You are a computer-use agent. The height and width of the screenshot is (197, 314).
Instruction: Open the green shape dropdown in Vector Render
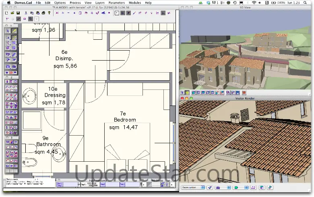(x=240, y=187)
